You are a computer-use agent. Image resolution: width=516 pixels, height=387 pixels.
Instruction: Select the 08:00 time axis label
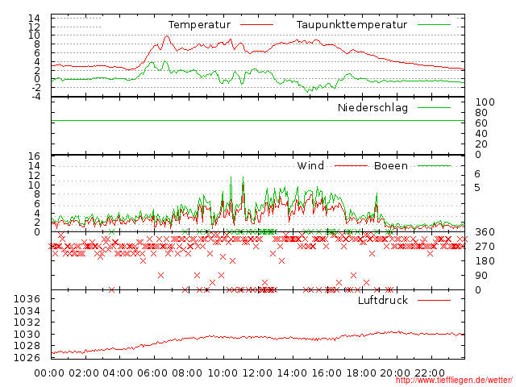187,373
